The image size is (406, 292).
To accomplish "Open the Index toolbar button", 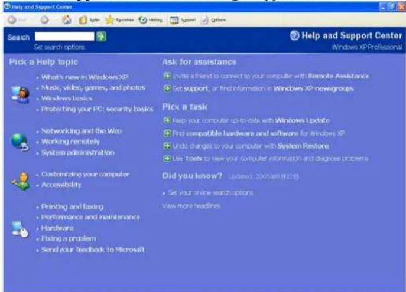I will [x=89, y=20].
